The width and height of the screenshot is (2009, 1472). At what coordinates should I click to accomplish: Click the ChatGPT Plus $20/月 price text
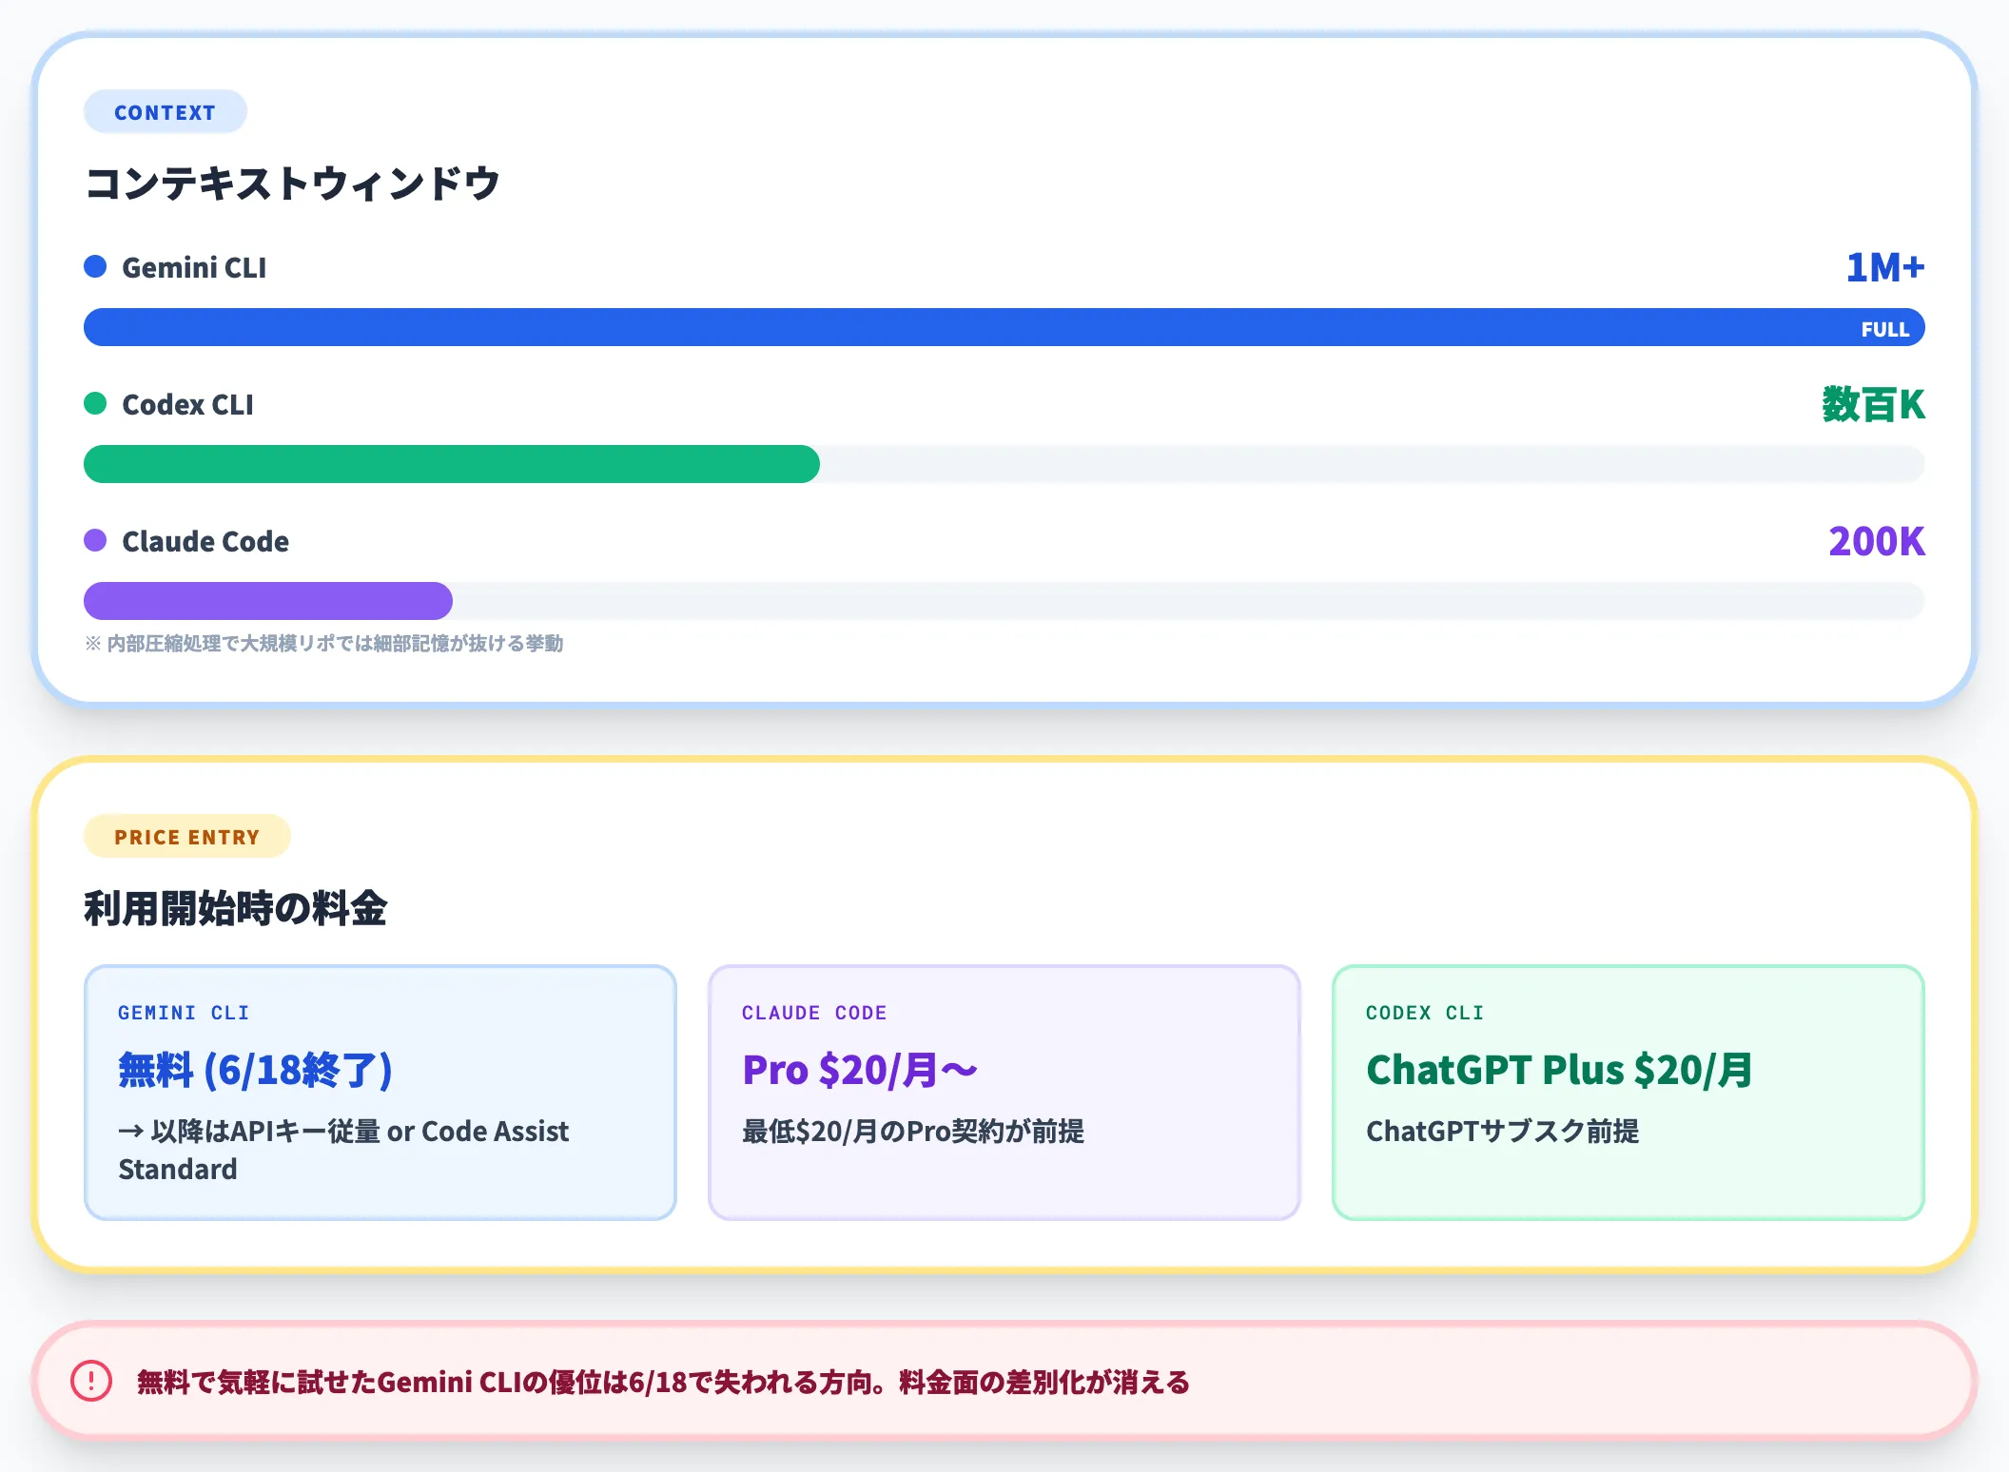pos(1559,1070)
